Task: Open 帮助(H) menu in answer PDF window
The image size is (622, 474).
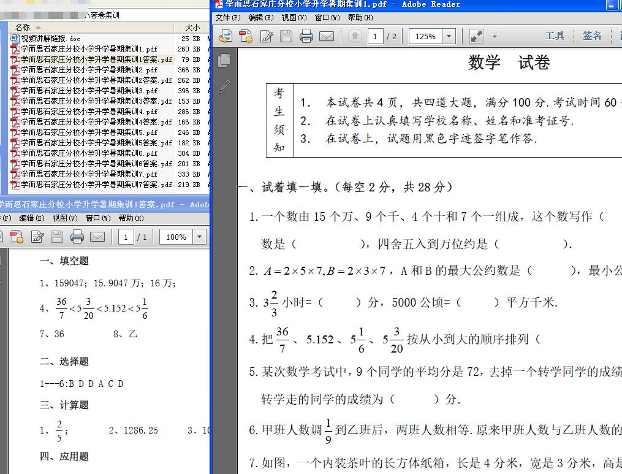Action: pos(131,218)
